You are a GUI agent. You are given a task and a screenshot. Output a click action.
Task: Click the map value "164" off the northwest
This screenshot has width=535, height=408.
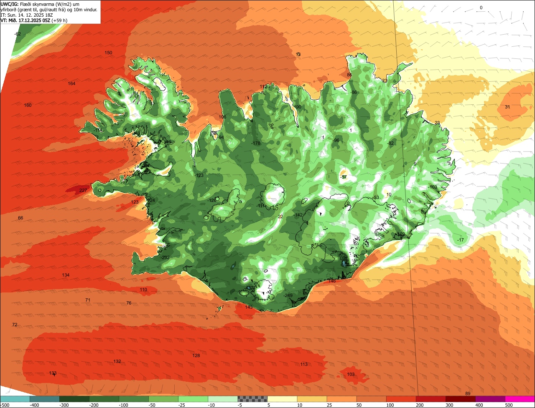click(71, 83)
